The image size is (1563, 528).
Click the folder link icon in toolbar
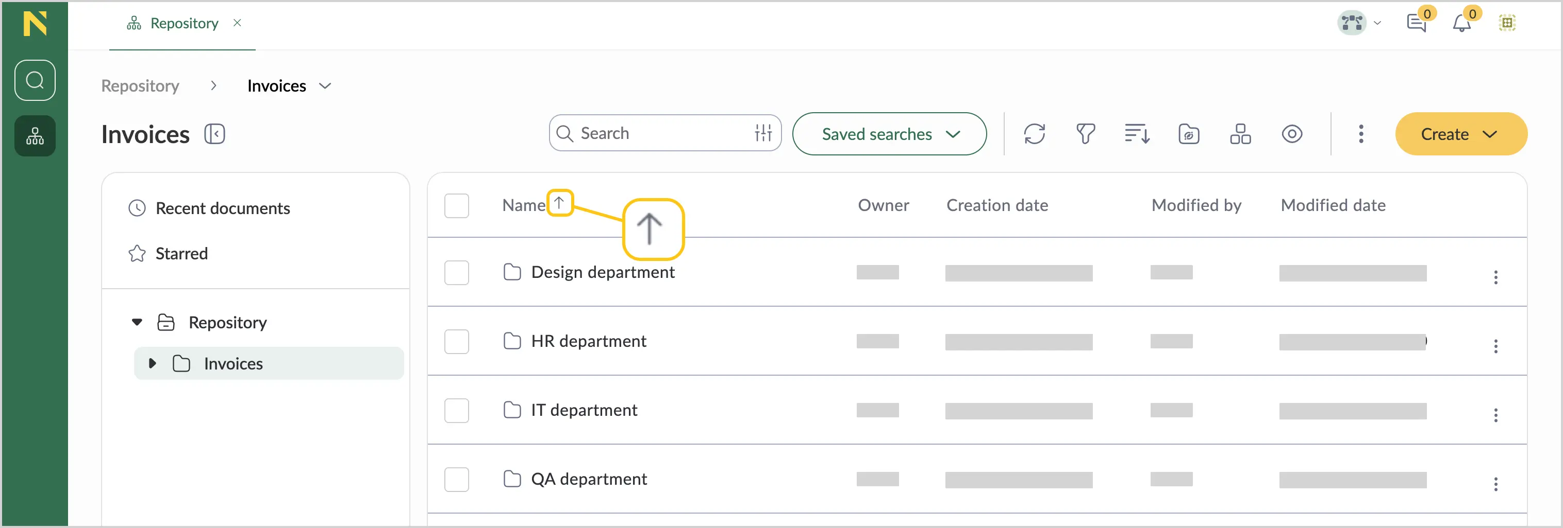point(1189,134)
